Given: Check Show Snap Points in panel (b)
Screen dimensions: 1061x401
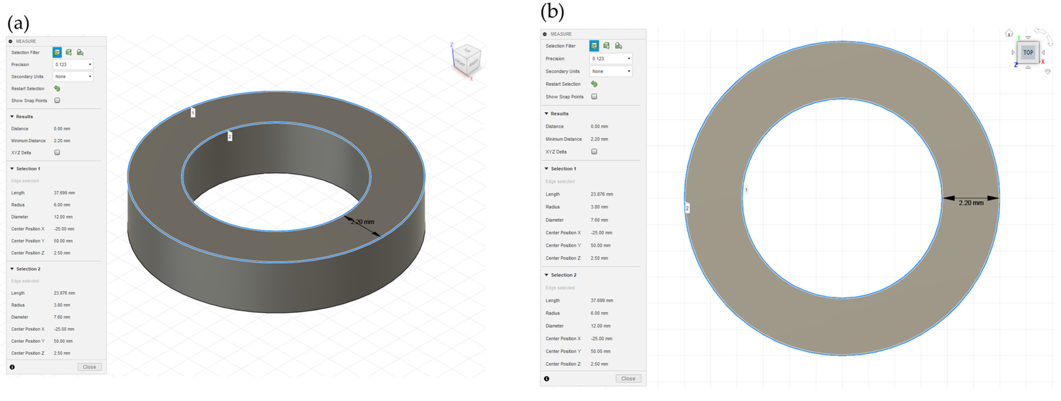Looking at the screenshot, I should (594, 97).
